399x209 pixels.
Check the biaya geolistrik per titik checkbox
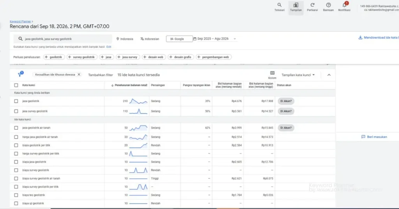[16, 145]
